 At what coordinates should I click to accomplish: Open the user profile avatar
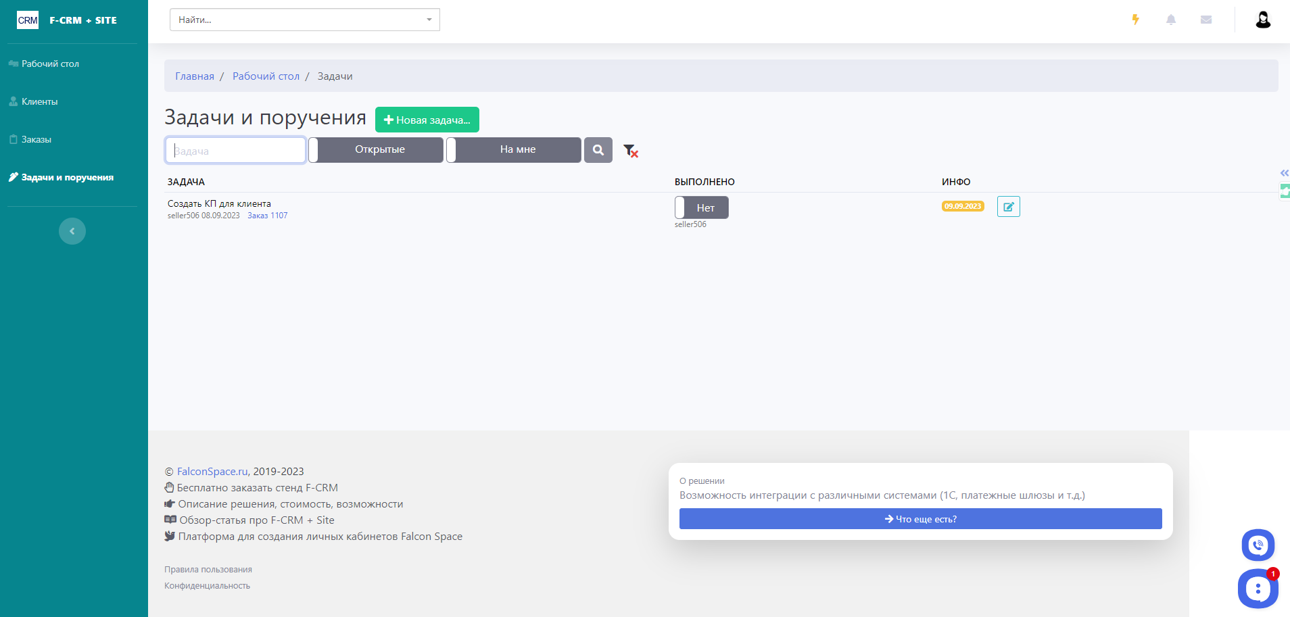[x=1262, y=20]
